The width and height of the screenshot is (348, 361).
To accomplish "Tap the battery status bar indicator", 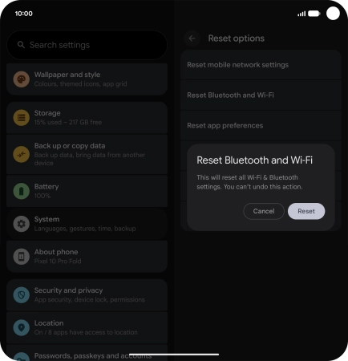I will pyautogui.click(x=314, y=14).
